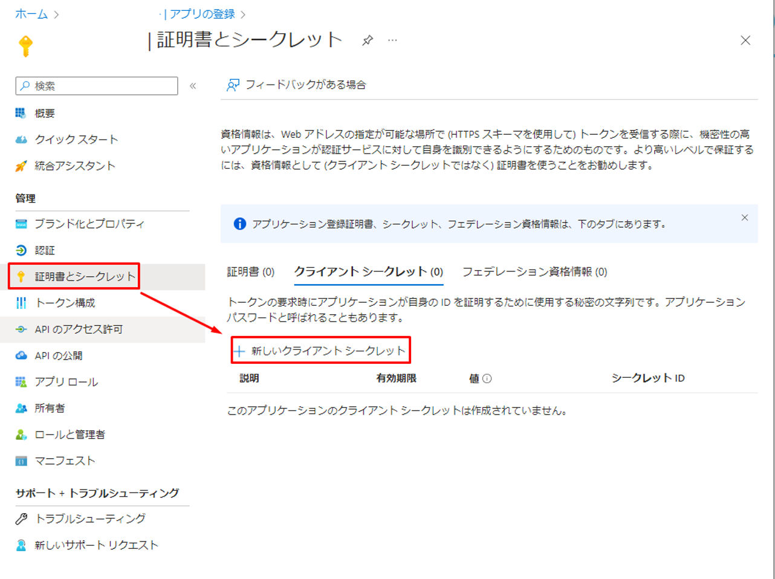Open クイック スタート menu item
The height and width of the screenshot is (579, 775).
click(x=76, y=140)
